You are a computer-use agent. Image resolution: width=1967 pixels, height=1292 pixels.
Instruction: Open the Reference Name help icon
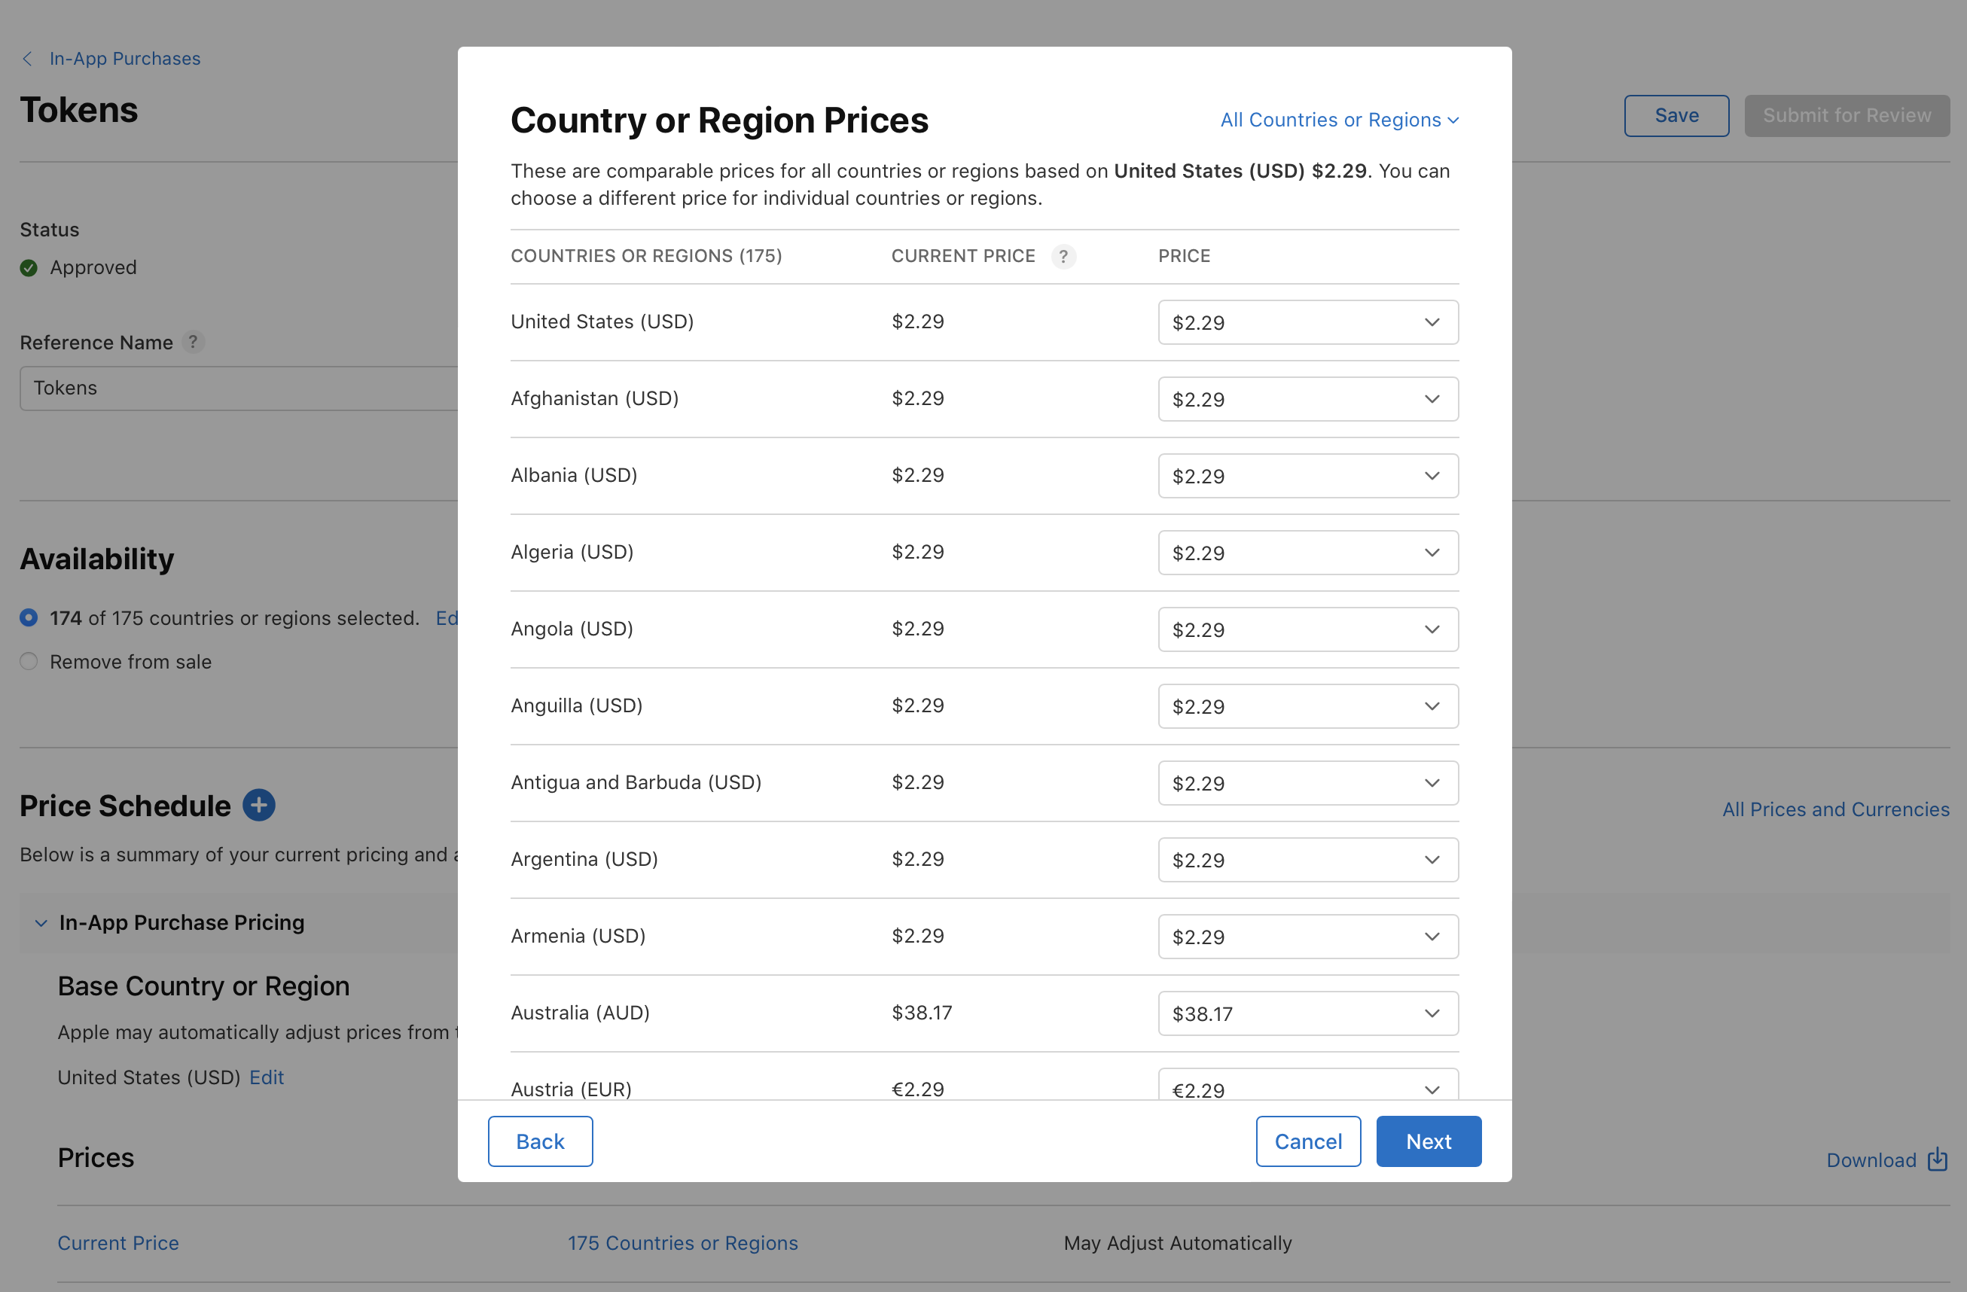click(x=194, y=341)
